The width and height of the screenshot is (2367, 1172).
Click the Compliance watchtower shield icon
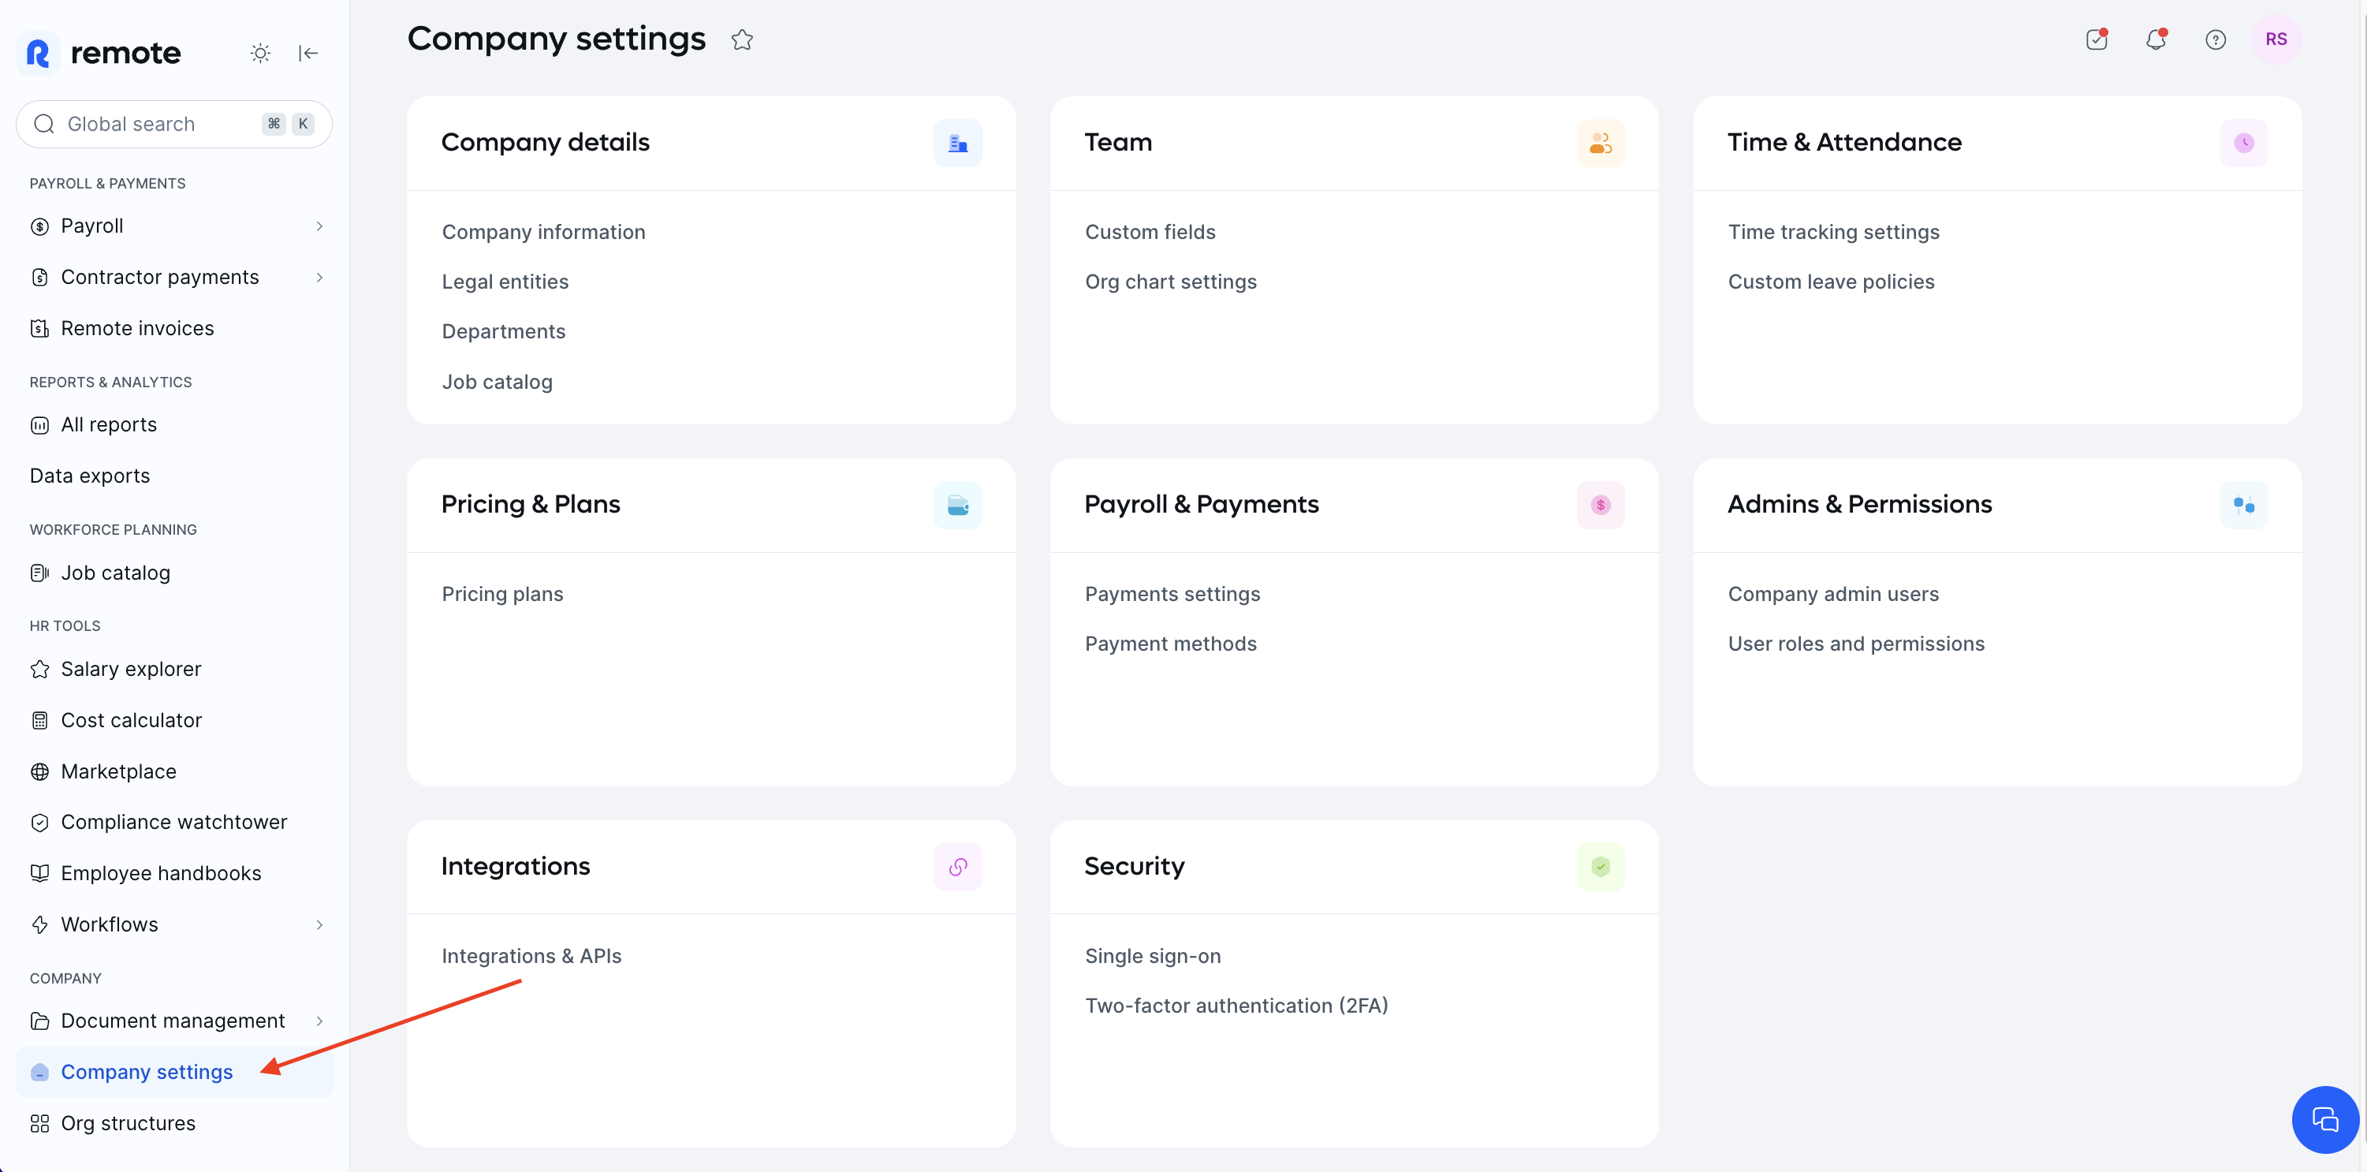pyautogui.click(x=39, y=823)
